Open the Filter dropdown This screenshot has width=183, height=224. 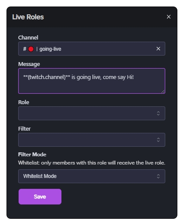pyautogui.click(x=92, y=140)
